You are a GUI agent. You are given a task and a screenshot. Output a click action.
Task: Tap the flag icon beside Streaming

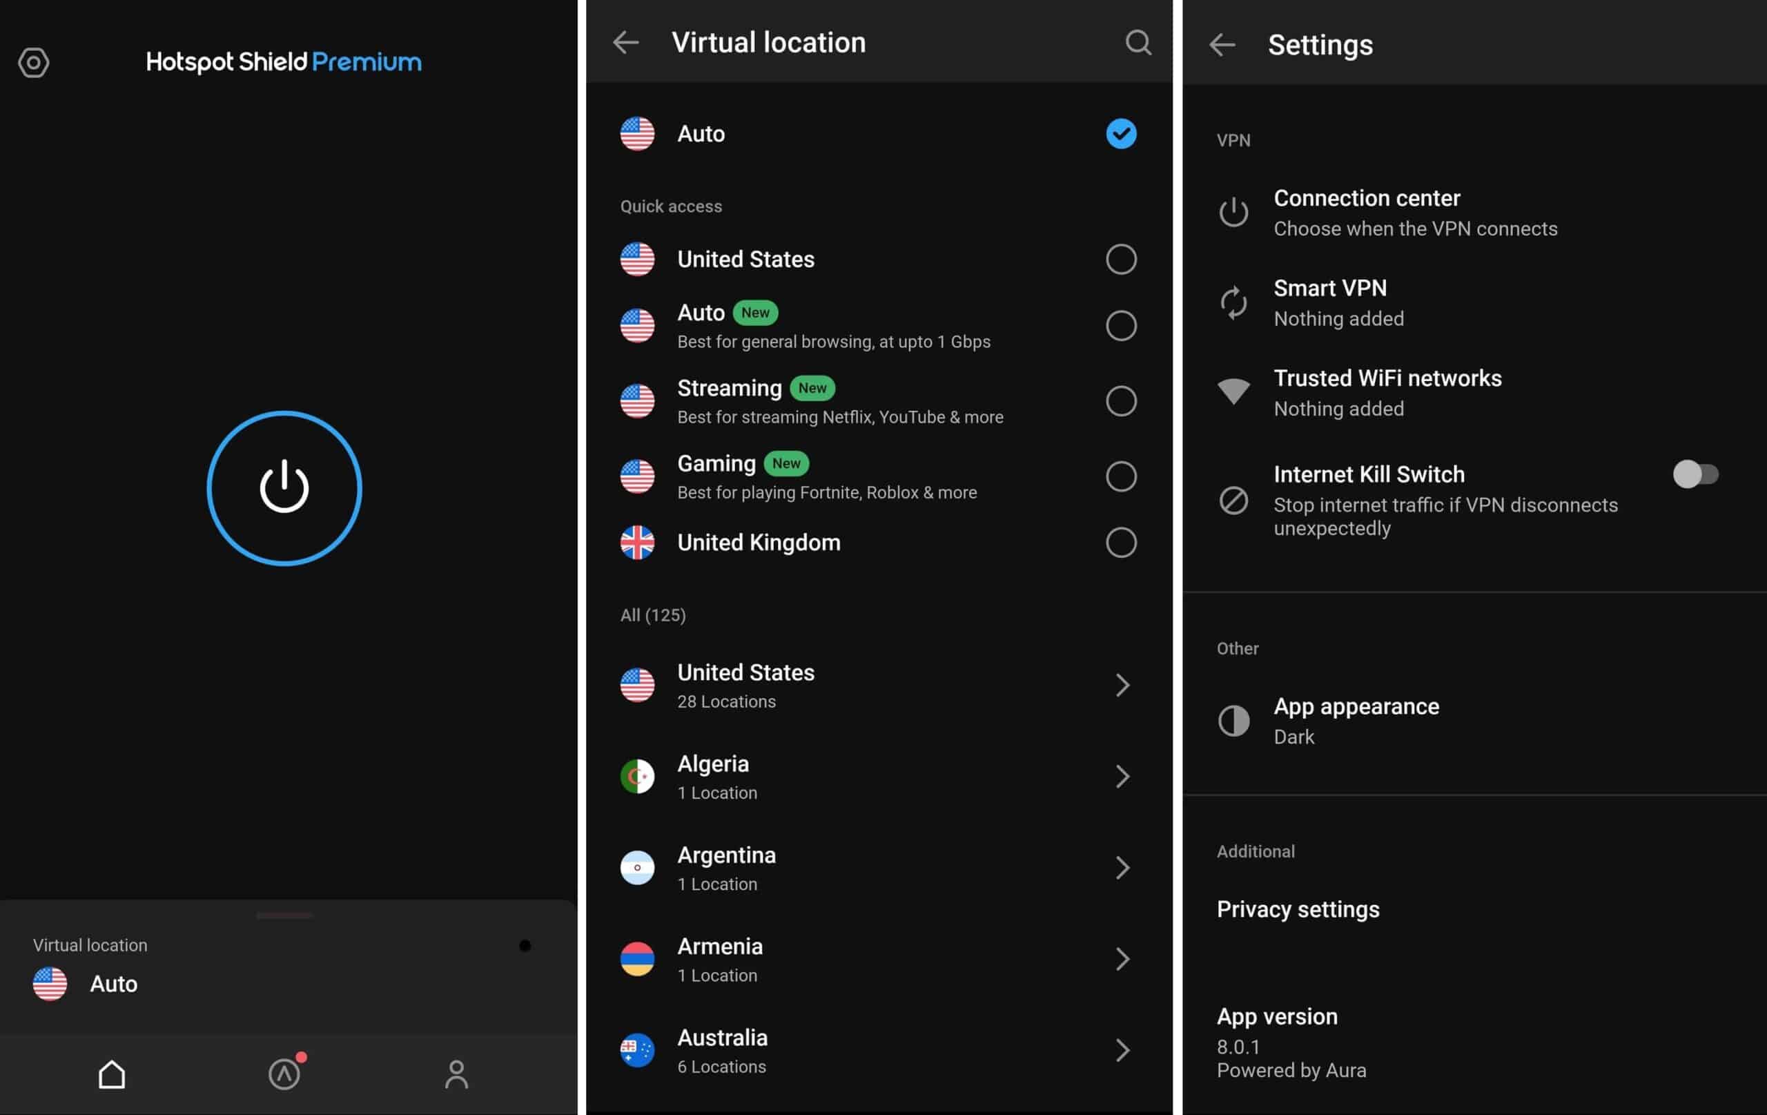[637, 402]
